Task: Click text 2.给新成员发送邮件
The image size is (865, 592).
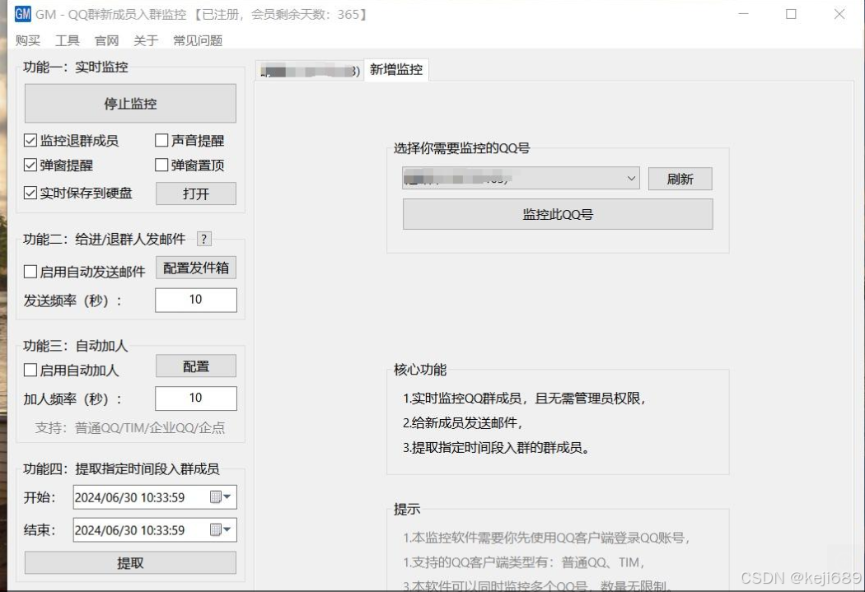Action: click(462, 422)
